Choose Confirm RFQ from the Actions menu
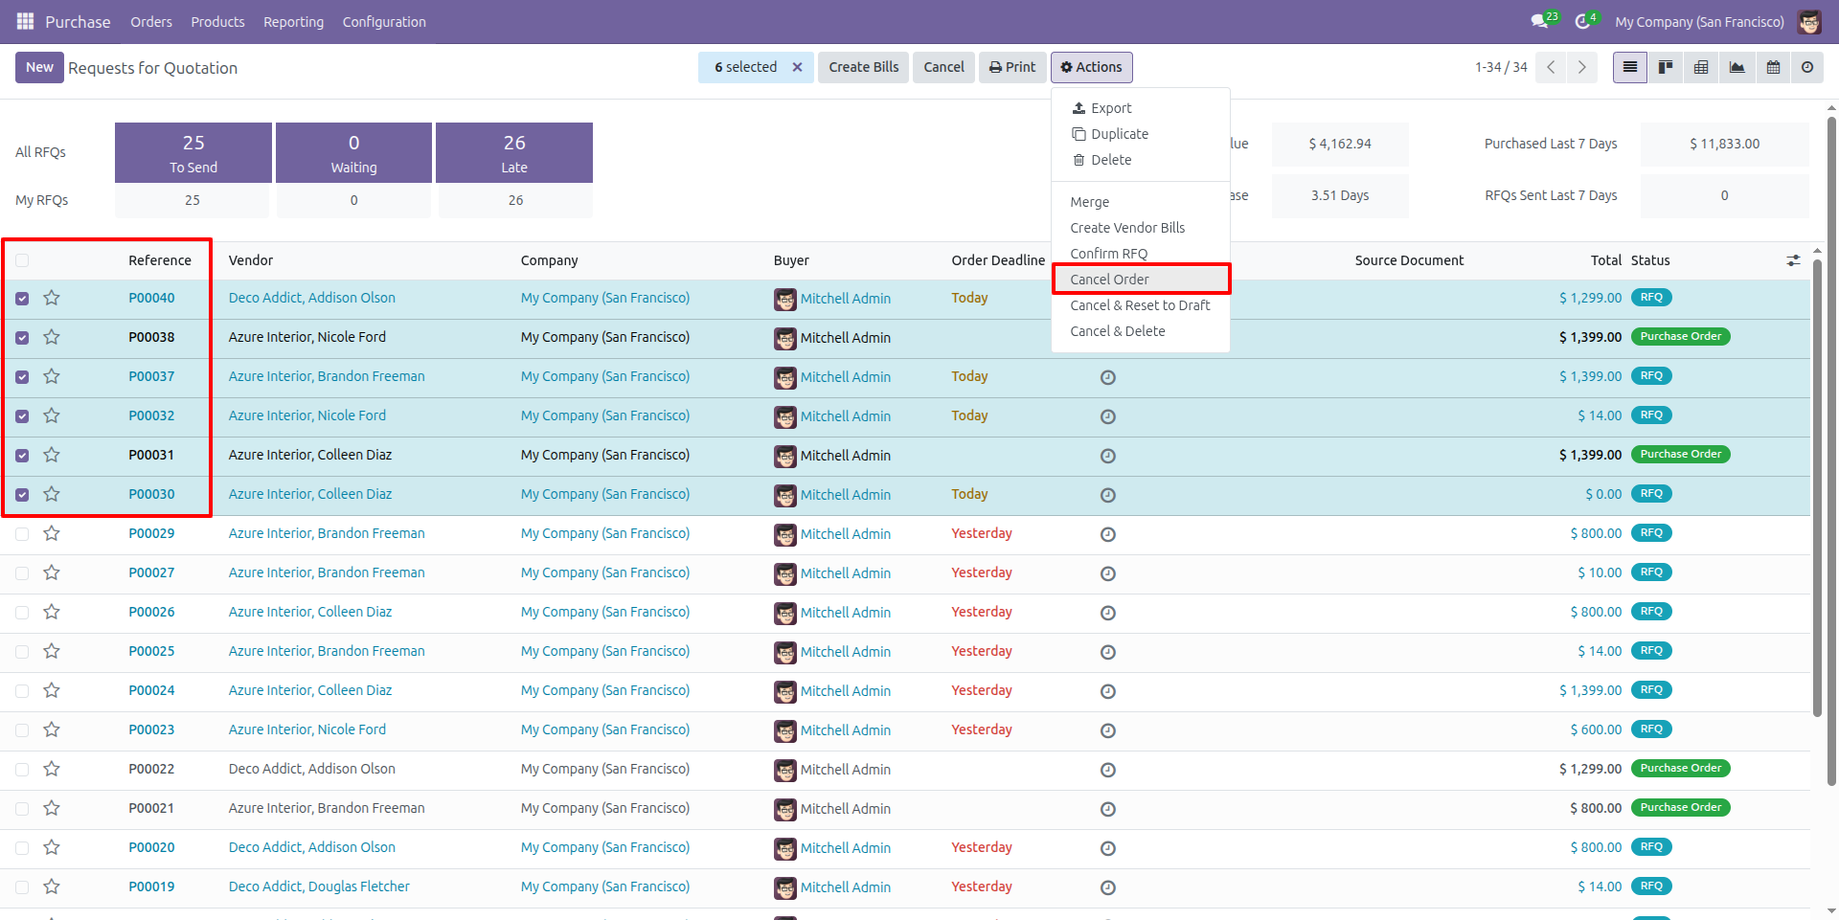Viewport: 1839px width, 920px height. (x=1140, y=254)
